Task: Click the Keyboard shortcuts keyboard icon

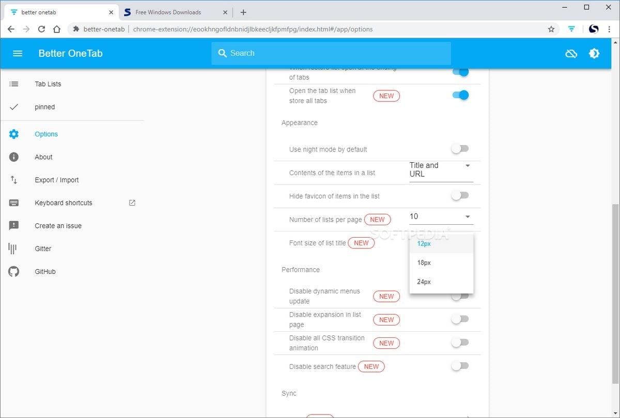Action: [14, 203]
